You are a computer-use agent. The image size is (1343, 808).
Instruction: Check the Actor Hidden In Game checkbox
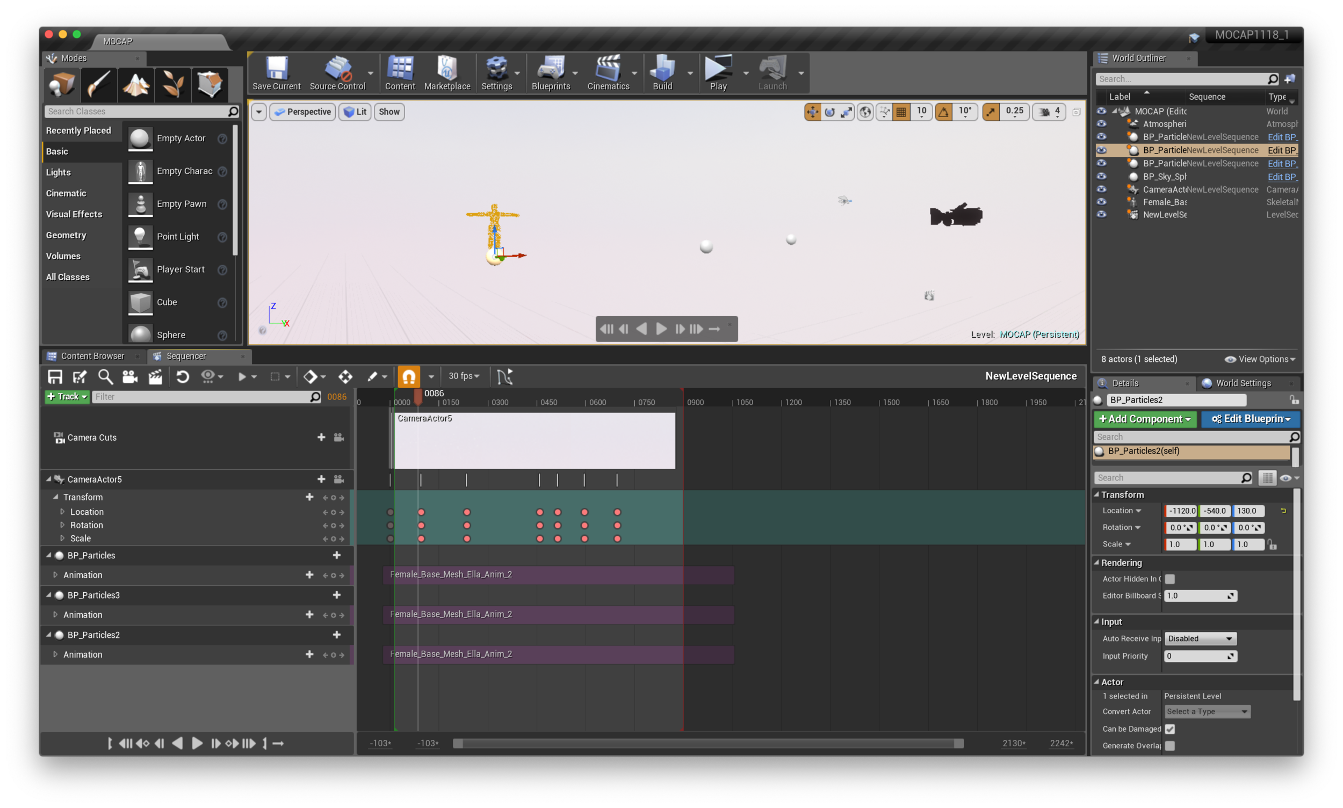pos(1169,579)
